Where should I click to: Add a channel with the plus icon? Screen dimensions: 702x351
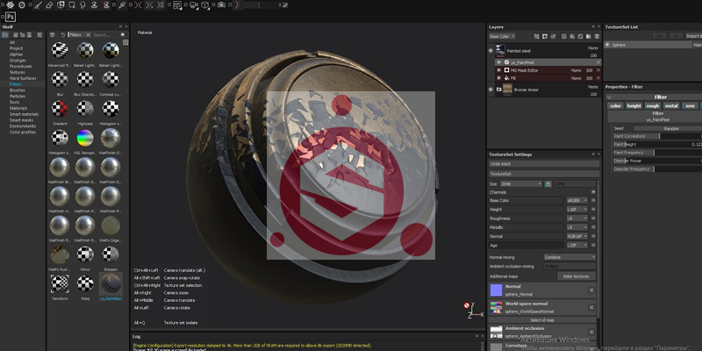click(593, 191)
